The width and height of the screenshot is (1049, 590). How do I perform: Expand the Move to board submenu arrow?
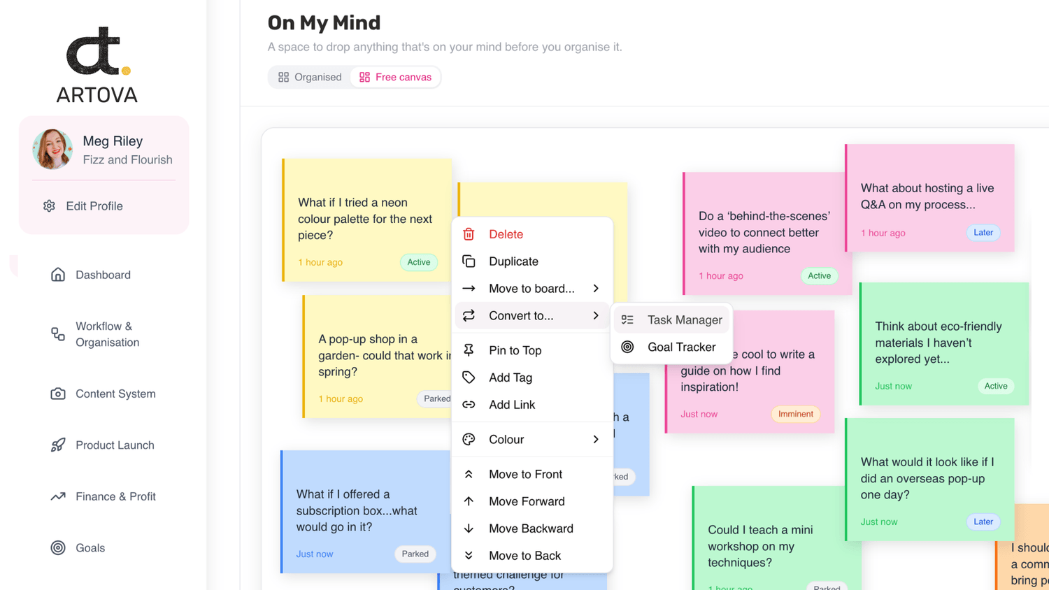(x=596, y=289)
